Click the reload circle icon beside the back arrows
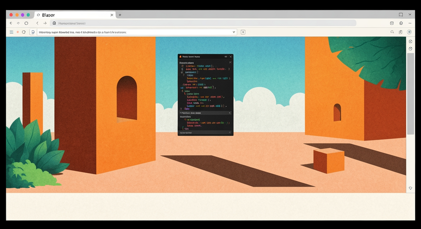421x229 pixels. click(x=26, y=23)
